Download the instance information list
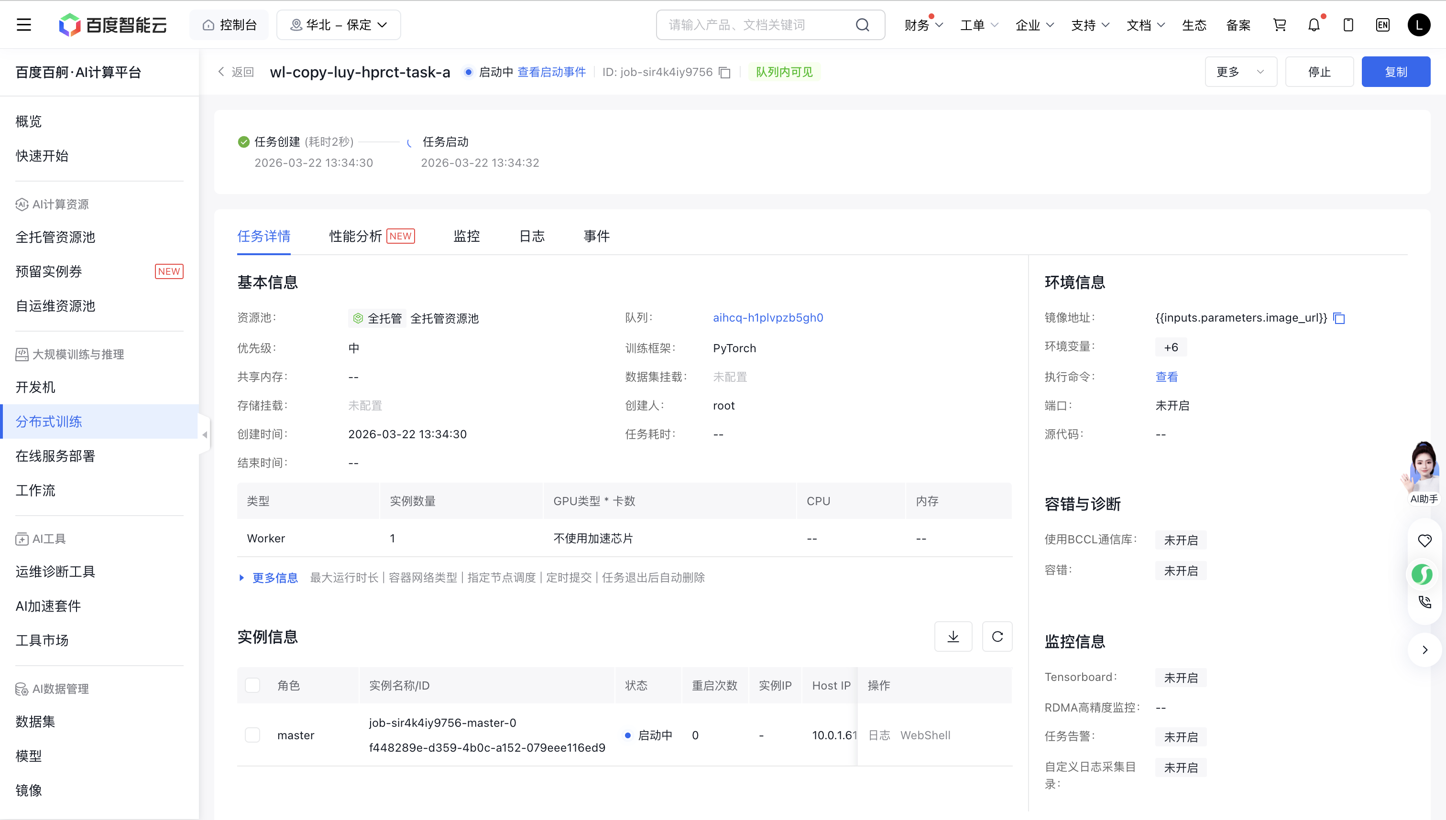This screenshot has height=820, width=1446. pos(953,637)
